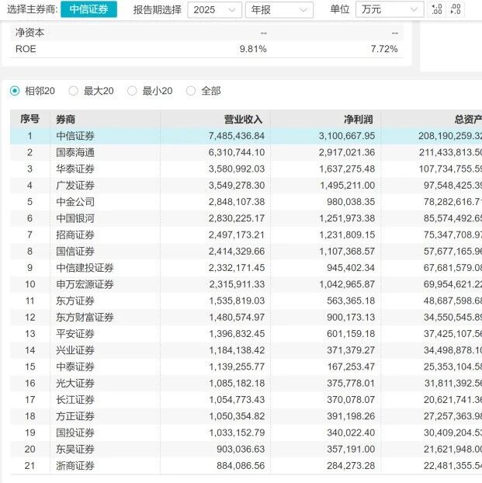Click 中信证券 in table row 1
This screenshot has height=483, width=482.
75,136
